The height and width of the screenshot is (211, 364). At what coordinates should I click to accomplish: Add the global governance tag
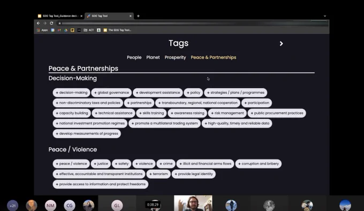click(x=111, y=93)
